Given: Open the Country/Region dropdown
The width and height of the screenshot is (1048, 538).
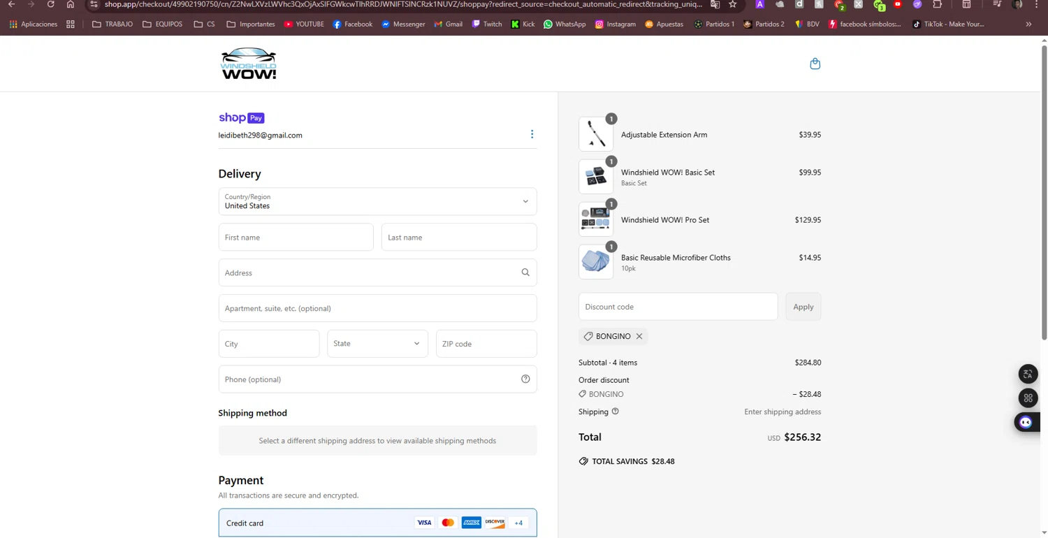Looking at the screenshot, I should coord(377,201).
